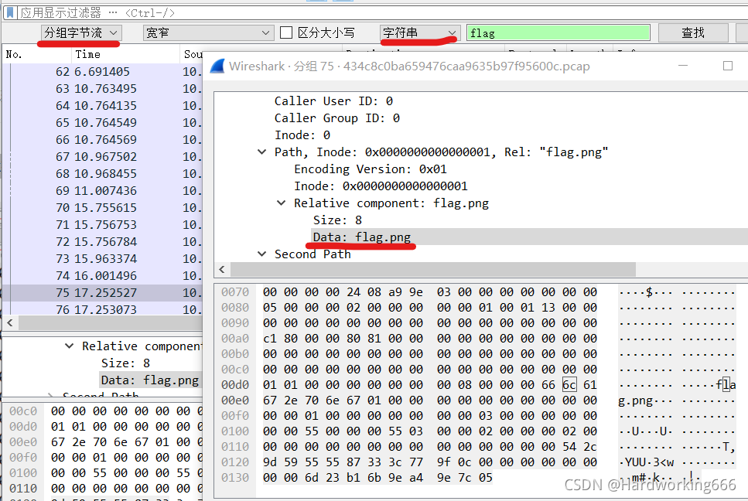Select Encoding Version: 0x01 row
The height and width of the screenshot is (501, 748).
[x=371, y=169]
